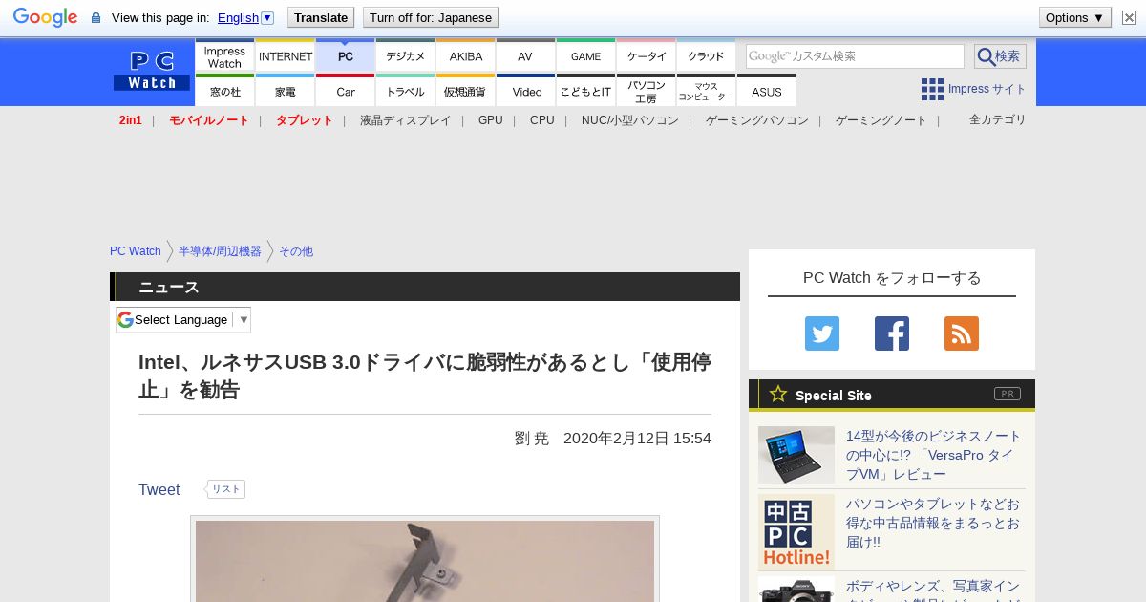
Task: Open the VersaPro タイプVM review link
Action: (933, 455)
